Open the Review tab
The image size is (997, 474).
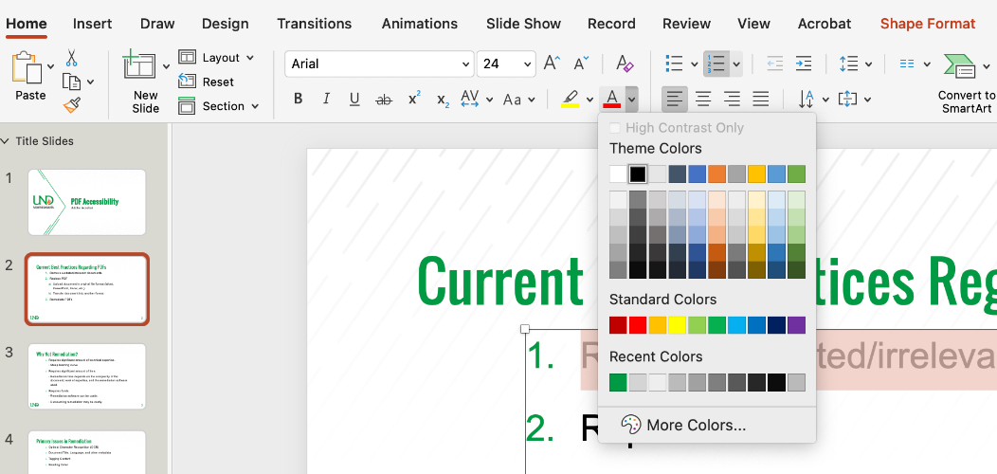tap(686, 24)
